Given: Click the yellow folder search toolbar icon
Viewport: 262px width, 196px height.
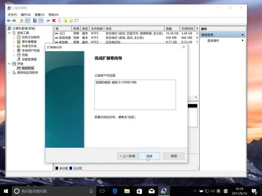Looking at the screenshot, I should tap(71, 20).
